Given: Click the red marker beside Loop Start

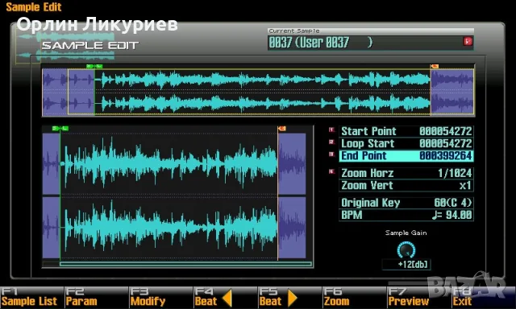Looking at the screenshot, I should coord(331,142).
